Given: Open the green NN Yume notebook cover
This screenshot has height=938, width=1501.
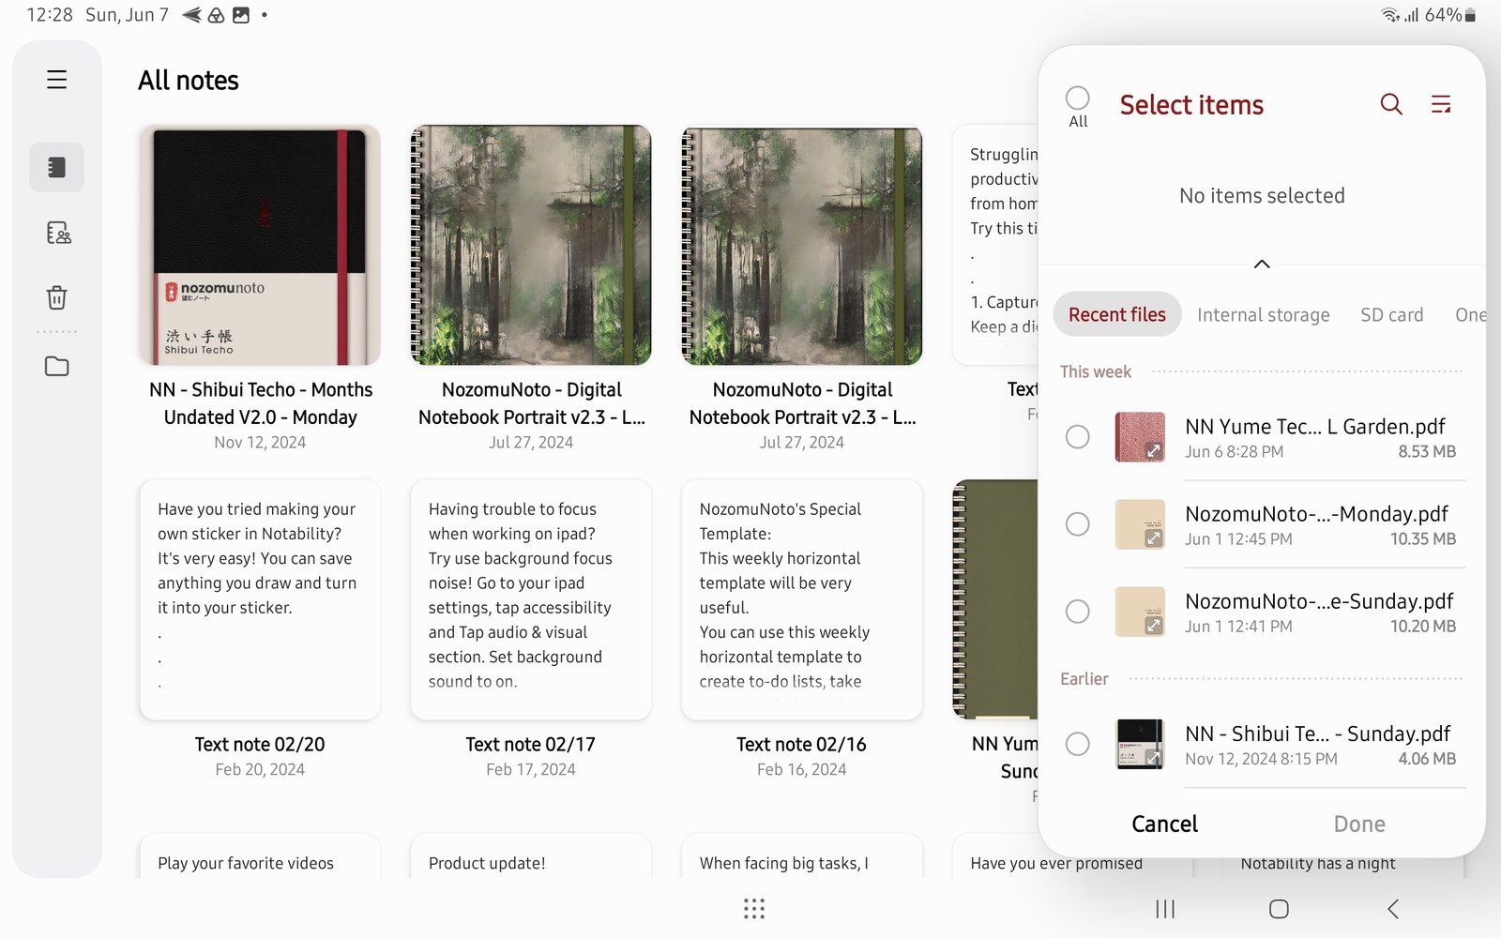Looking at the screenshot, I should (x=995, y=599).
